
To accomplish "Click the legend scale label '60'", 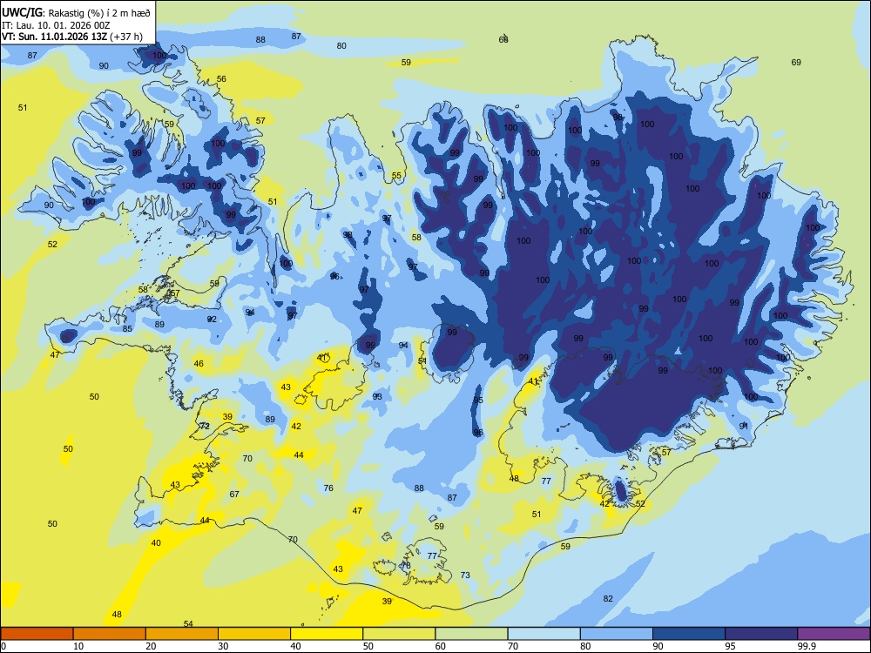I will tap(441, 646).
